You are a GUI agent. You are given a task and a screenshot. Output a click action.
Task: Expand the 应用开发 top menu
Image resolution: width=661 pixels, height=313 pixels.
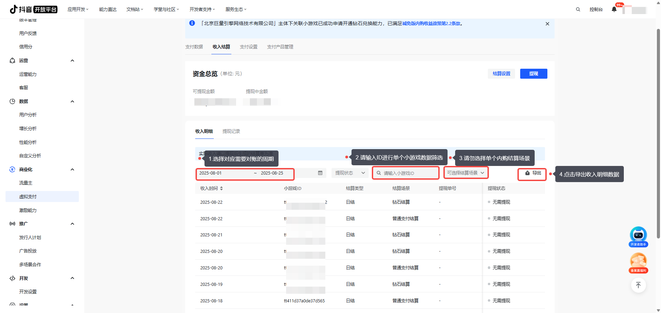pos(78,9)
